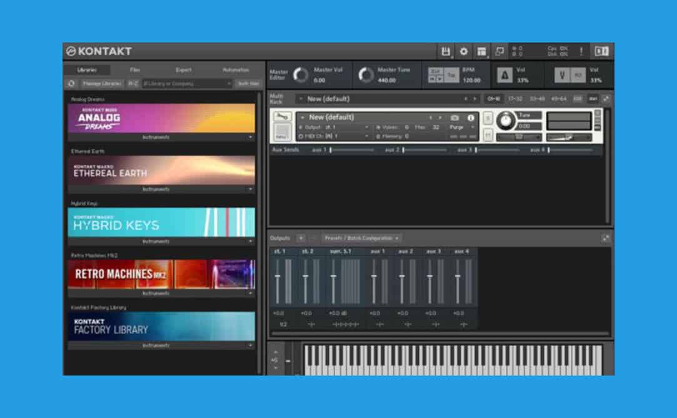Switch to the Files tab
The height and width of the screenshot is (418, 677).
(135, 70)
